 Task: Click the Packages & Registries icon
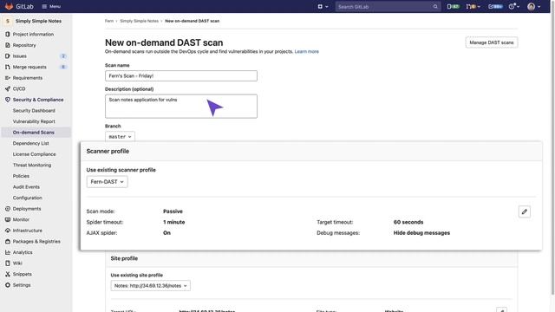tap(8, 241)
